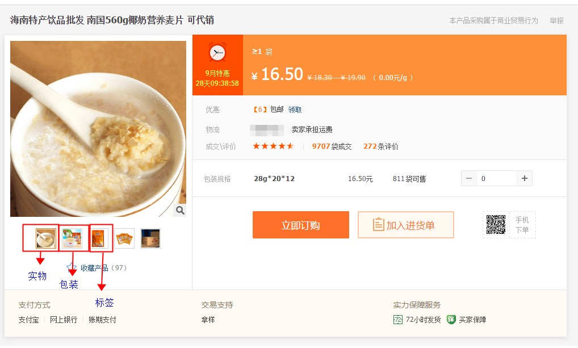The height and width of the screenshot is (348, 578).
Task: Select the bowl of oatmeal thumbnail
Action: pos(45,238)
